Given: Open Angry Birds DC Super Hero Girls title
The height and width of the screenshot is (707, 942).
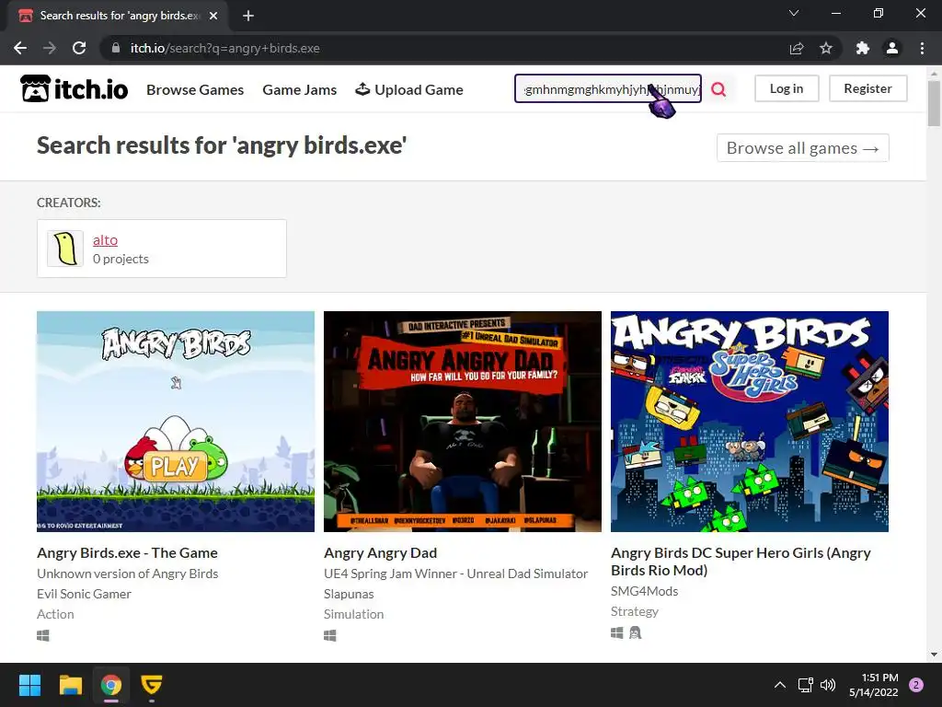Looking at the screenshot, I should (x=741, y=562).
